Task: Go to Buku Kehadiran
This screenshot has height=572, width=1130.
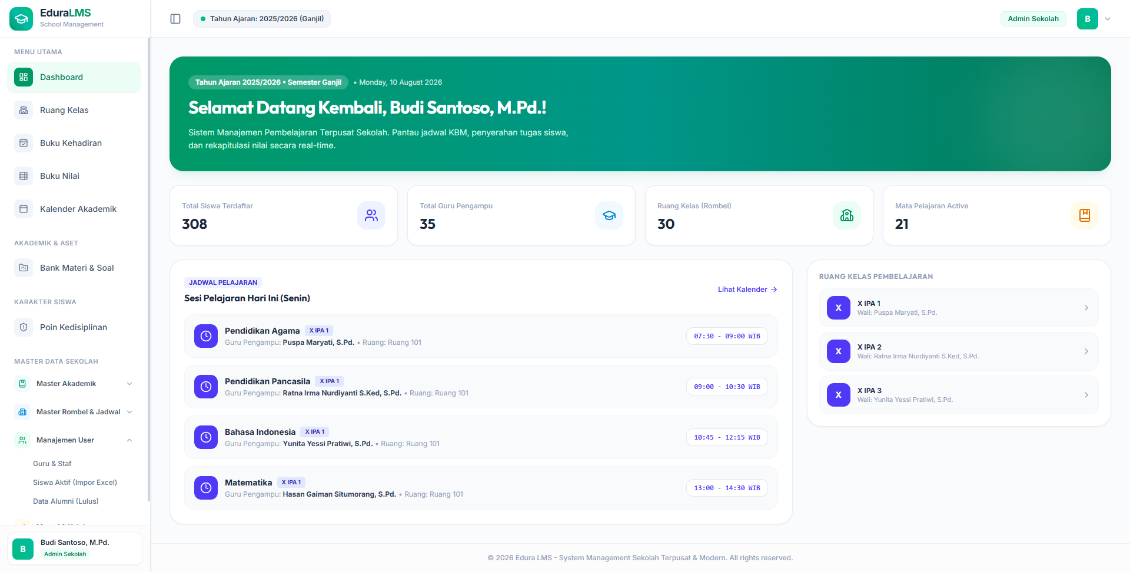Action: pos(74,143)
